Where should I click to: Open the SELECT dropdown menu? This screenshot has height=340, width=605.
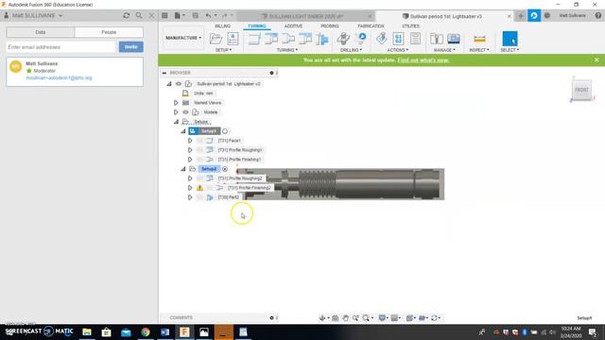[x=510, y=50]
